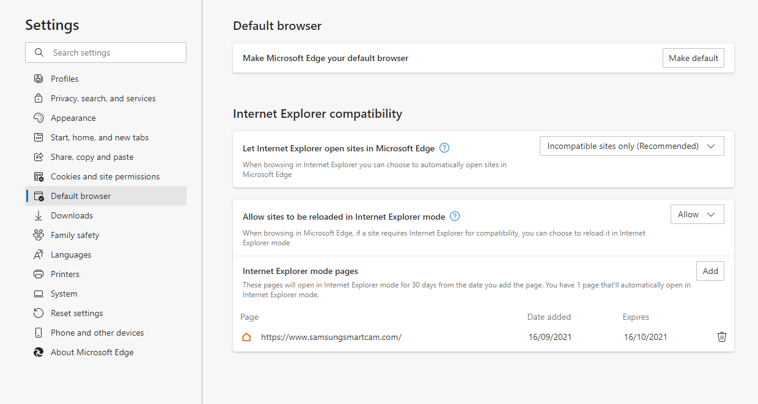Open Profiles settings page
Viewport: 758px width, 404px height.
click(x=106, y=79)
